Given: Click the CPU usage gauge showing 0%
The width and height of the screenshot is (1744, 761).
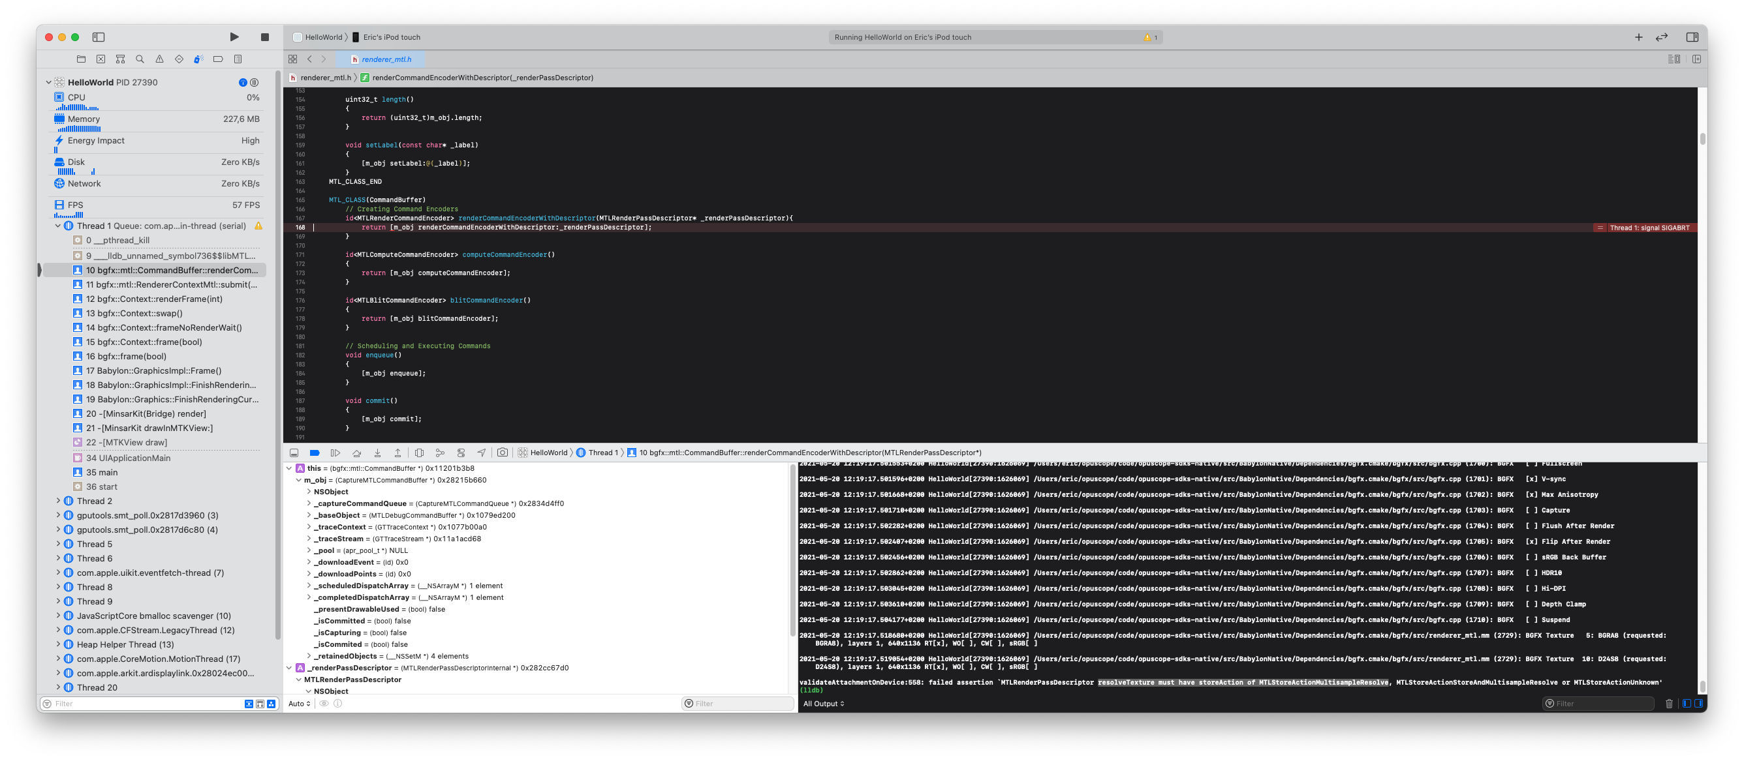Looking at the screenshot, I should tap(156, 97).
